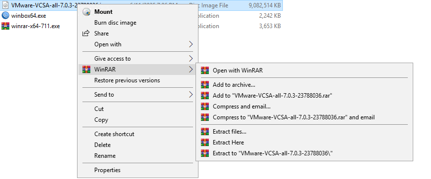Expand the Open with submenu arrow

[191, 44]
